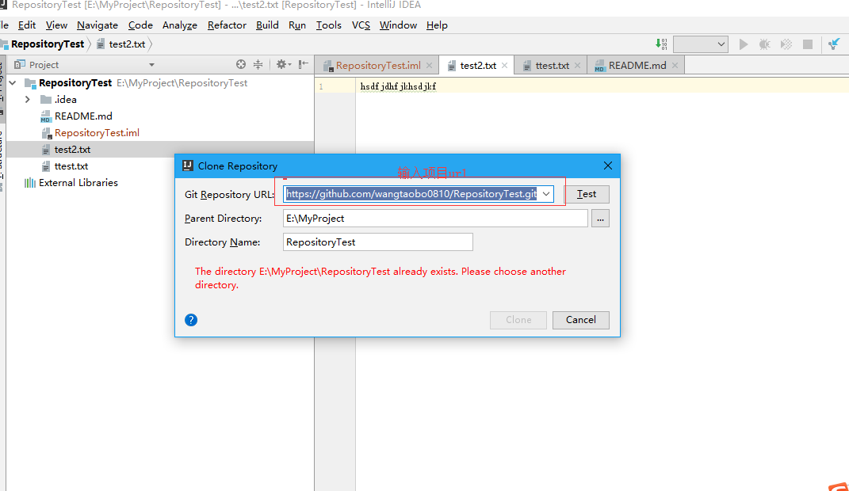
Task: Switch to the ttest.txt tab
Action: [x=553, y=66]
